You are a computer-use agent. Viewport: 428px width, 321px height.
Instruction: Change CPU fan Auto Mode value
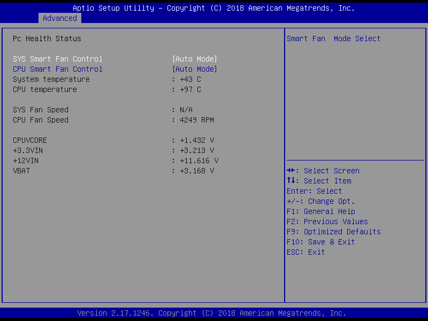pyautogui.click(x=194, y=69)
